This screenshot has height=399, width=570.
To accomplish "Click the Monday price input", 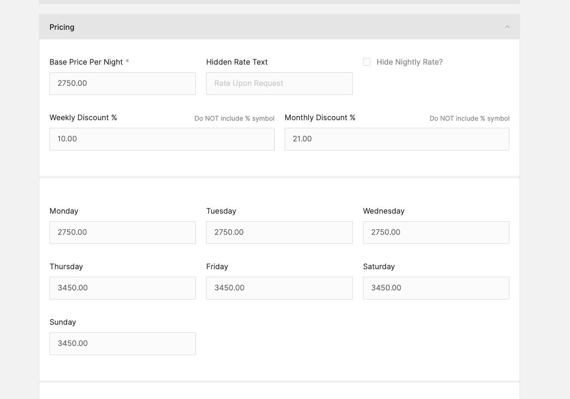I will click(123, 232).
